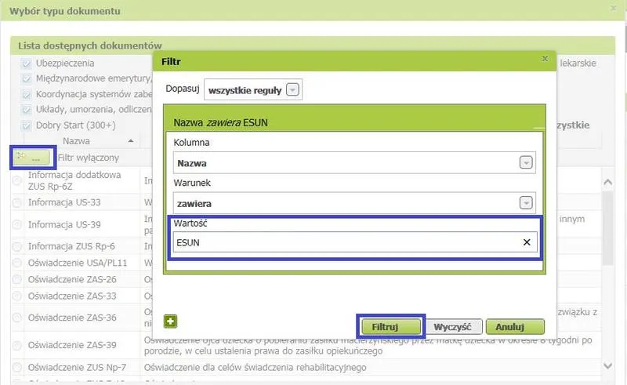The width and height of the screenshot is (627, 385).
Task: Select the 'Informacja US-33' radio button
Action: [x=17, y=202]
